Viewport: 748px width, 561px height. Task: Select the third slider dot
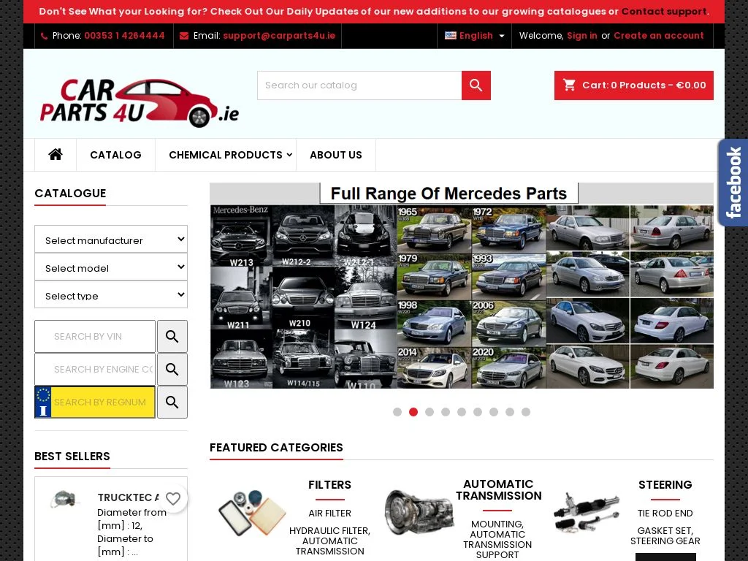(x=430, y=412)
